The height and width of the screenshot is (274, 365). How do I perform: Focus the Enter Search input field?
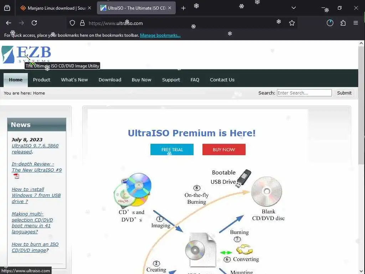pyautogui.click(x=304, y=93)
